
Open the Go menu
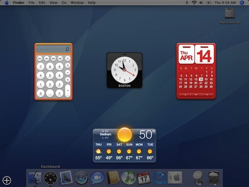click(64, 3)
